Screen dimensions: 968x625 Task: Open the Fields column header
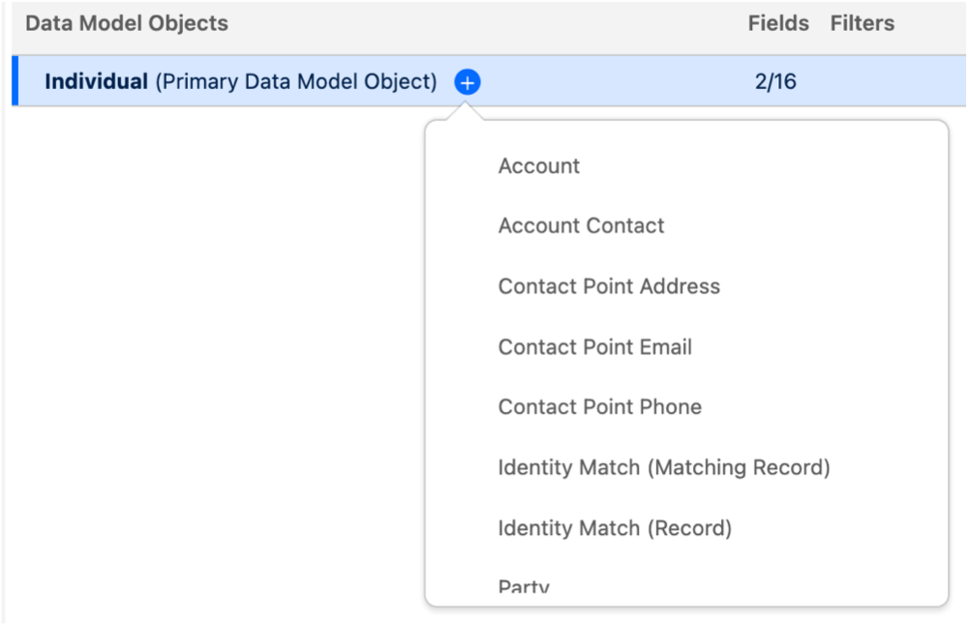[x=778, y=23]
